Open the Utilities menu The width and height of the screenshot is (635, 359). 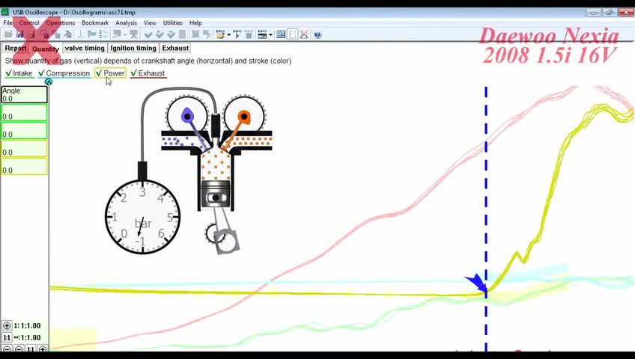click(x=172, y=23)
